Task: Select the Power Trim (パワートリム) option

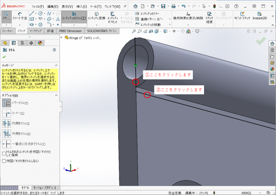Action: [7, 103]
